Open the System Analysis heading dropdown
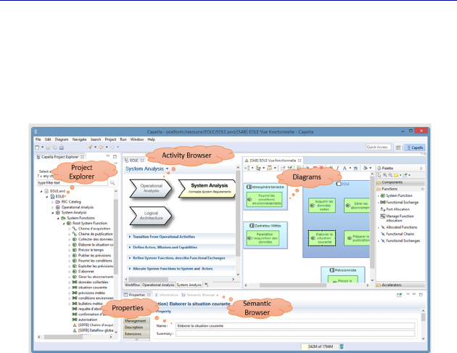Viewport: 457px width, 353px height. click(167, 169)
